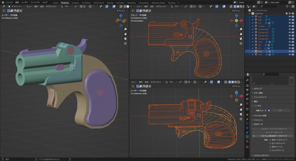
Task: Select the Cylinder.001 object in the outliner
Action: click(263, 29)
